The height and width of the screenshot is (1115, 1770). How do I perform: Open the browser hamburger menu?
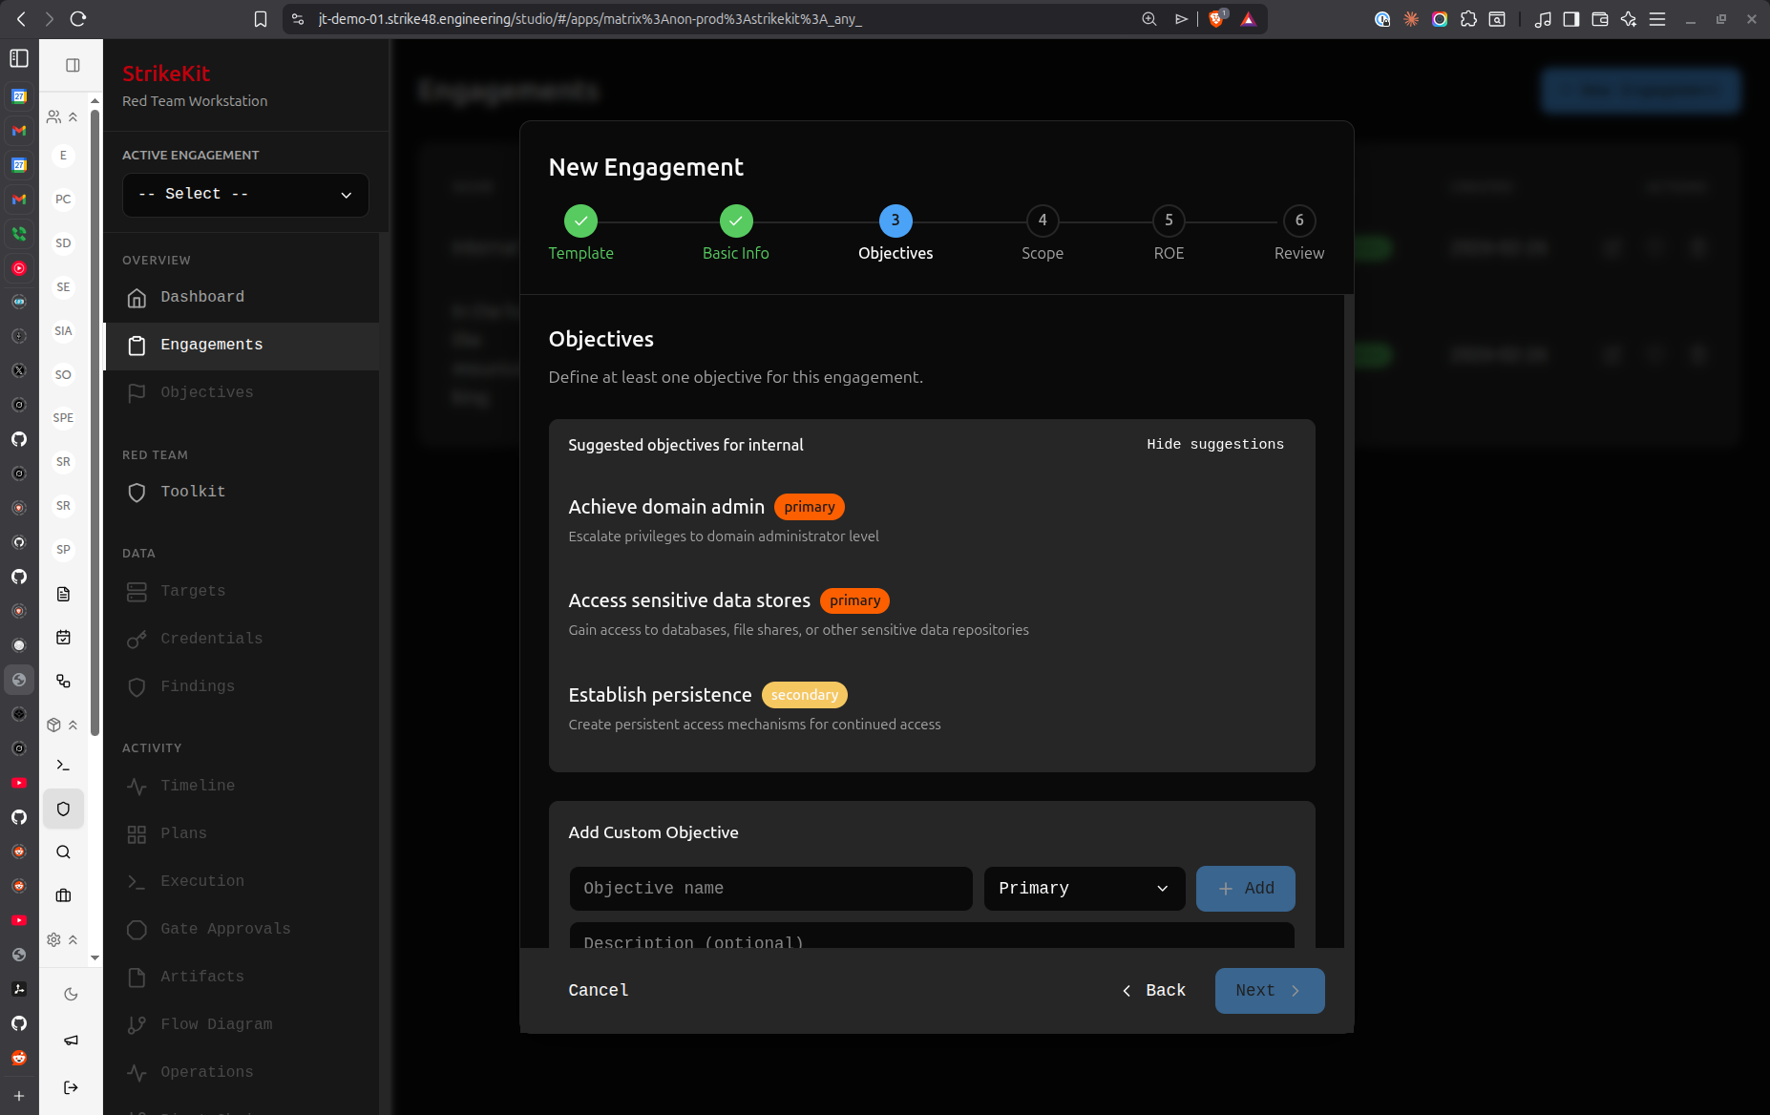(x=1657, y=19)
